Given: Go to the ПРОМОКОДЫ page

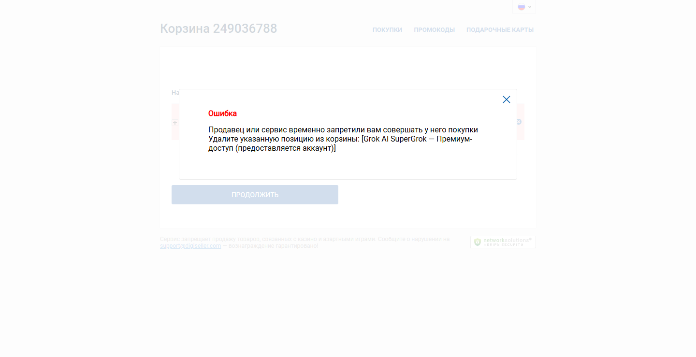Looking at the screenshot, I should [x=434, y=30].
